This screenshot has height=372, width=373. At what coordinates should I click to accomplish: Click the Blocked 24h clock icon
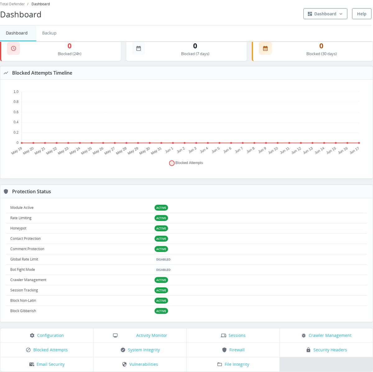(14, 49)
